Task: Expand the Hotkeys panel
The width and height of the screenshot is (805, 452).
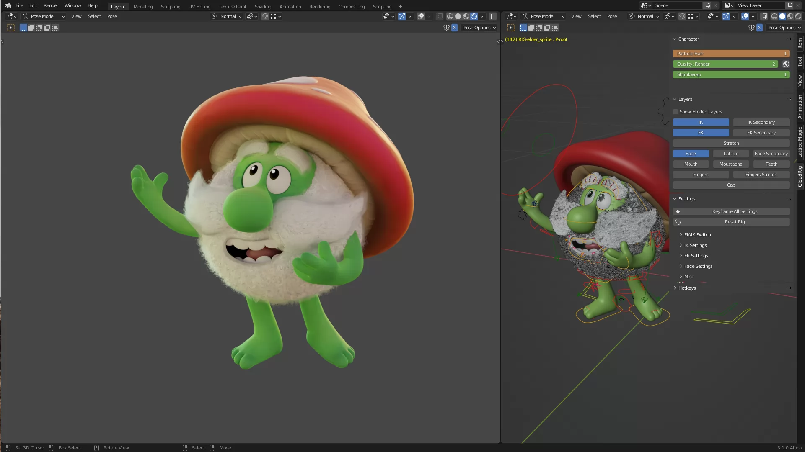Action: (687, 288)
